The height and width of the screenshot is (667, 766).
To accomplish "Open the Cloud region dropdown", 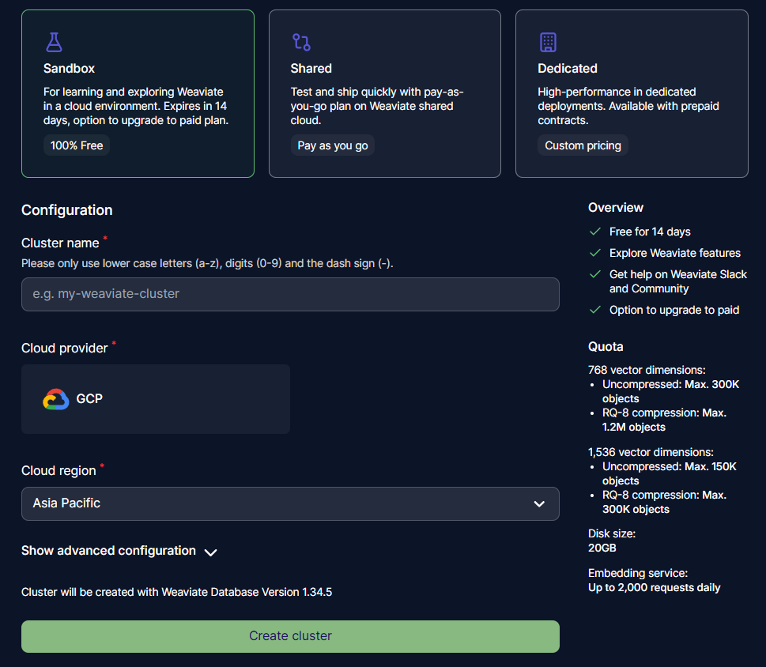I will (290, 503).
